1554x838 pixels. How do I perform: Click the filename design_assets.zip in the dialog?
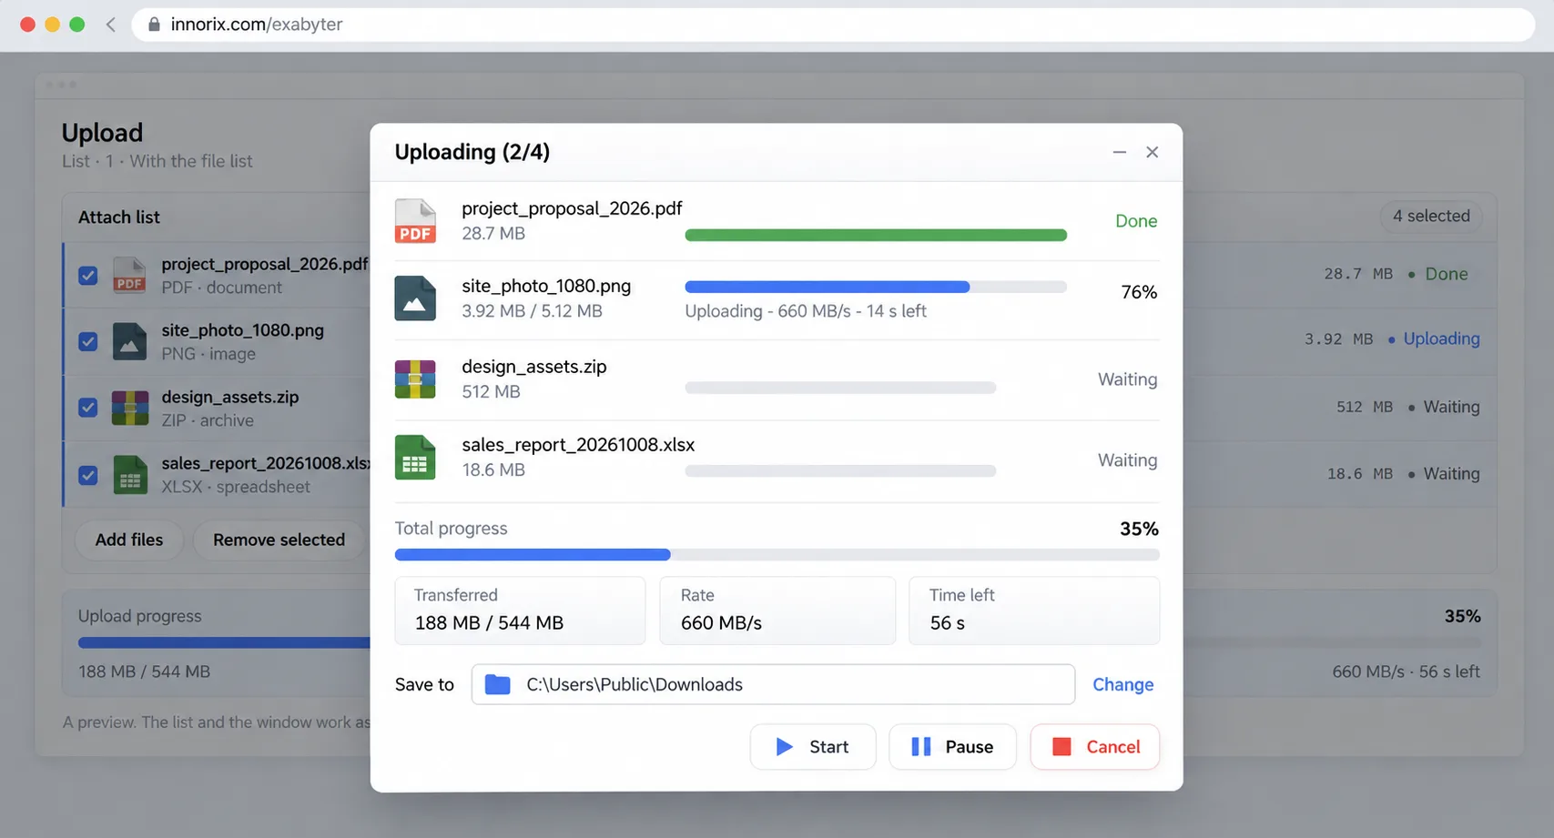coord(534,367)
